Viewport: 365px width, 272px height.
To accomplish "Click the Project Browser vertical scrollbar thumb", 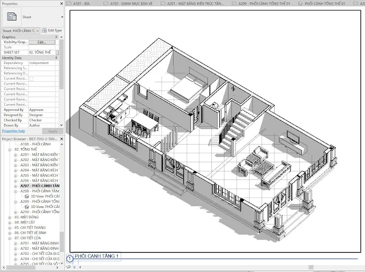I will coord(62,242).
